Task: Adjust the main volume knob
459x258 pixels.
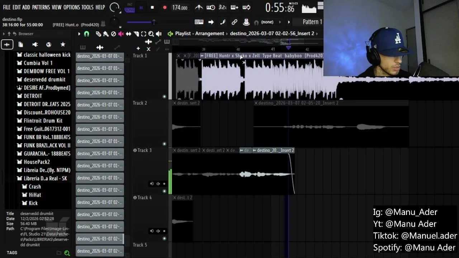Action: pyautogui.click(x=115, y=7)
